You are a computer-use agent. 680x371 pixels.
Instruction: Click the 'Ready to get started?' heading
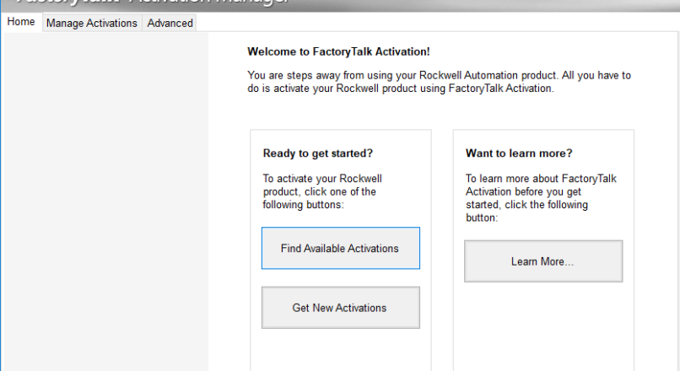(317, 153)
